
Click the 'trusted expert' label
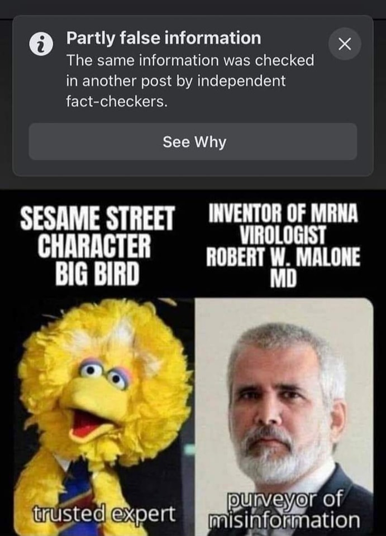tap(103, 514)
